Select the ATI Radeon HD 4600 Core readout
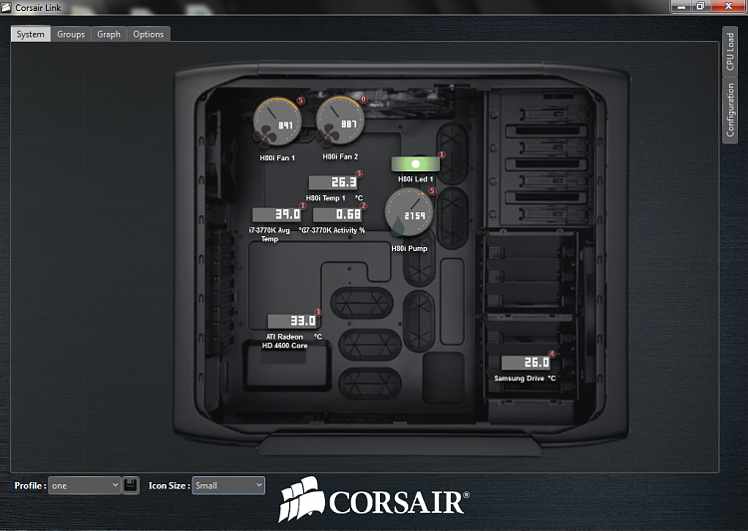Screen dimensions: 748x531 (292, 321)
